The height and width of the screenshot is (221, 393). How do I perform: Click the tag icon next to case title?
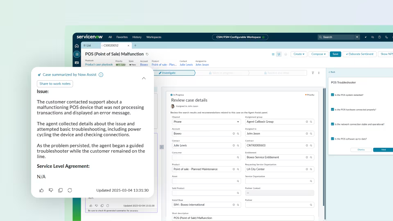pos(147,54)
